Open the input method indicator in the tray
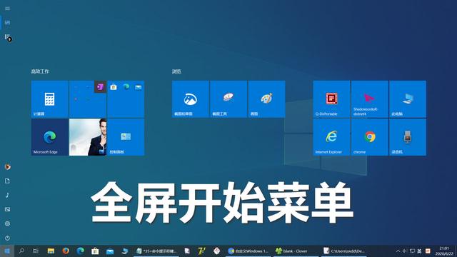 [419, 251]
